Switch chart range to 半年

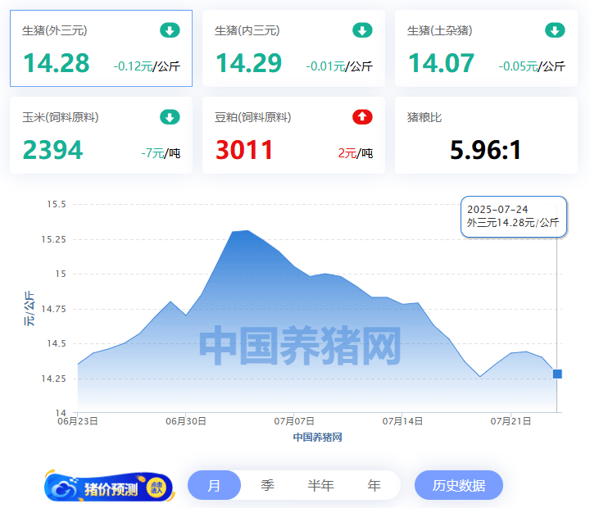click(320, 485)
